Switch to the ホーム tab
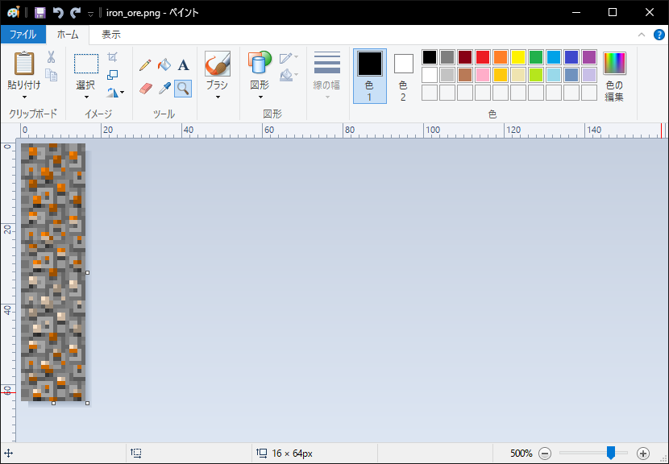This screenshot has height=464, width=669. point(68,35)
